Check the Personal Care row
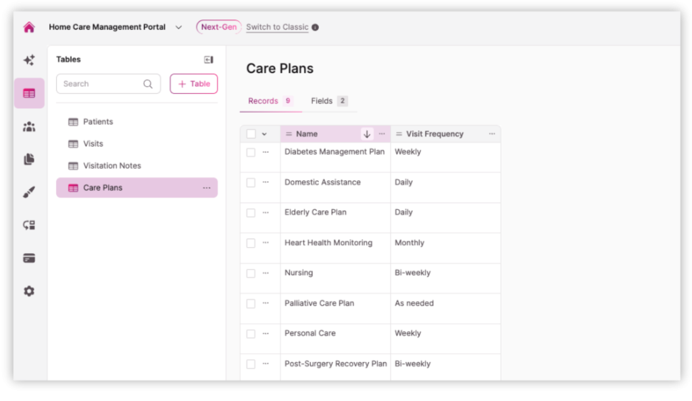Viewport: 692px width, 401px height. [251, 334]
